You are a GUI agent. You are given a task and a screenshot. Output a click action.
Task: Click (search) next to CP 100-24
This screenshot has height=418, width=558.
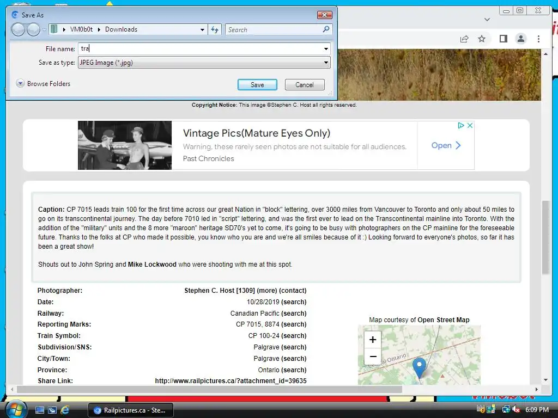pos(294,335)
